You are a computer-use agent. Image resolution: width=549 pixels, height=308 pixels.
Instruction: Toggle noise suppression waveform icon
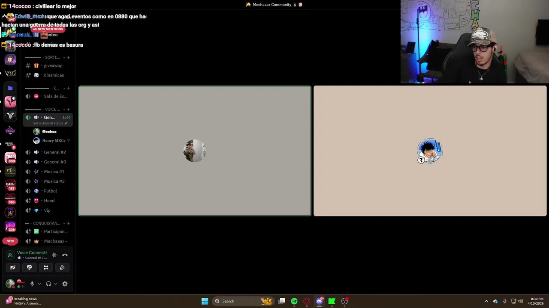[54, 255]
